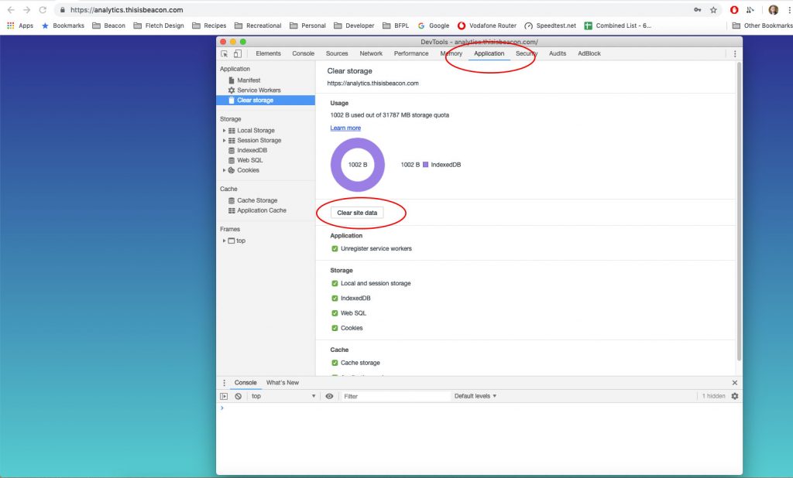Open the What's New drawer tab

pyautogui.click(x=282, y=383)
